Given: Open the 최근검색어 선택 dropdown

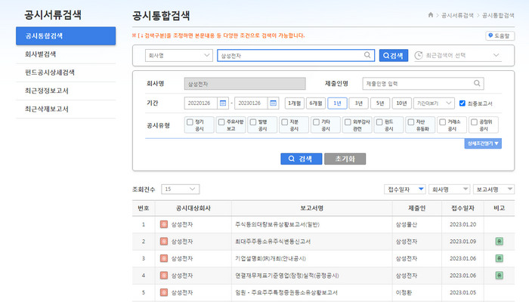Looking at the screenshot, I should (458, 56).
